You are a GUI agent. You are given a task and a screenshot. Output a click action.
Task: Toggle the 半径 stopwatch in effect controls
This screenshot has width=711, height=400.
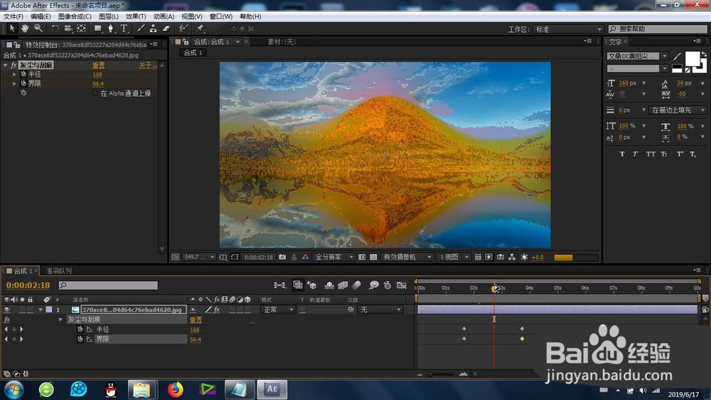click(x=23, y=74)
